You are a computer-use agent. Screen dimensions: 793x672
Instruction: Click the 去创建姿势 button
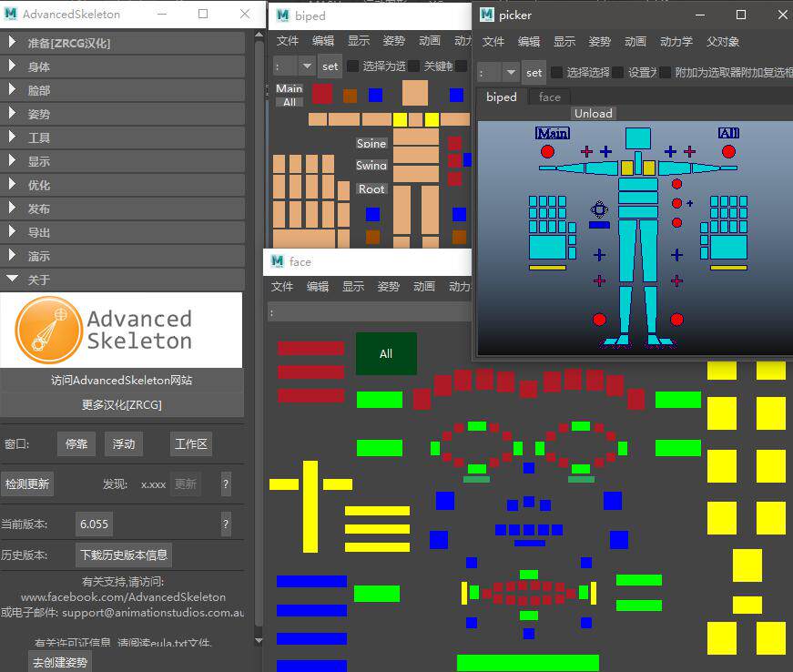pyautogui.click(x=60, y=662)
